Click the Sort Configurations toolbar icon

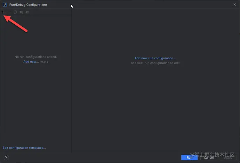(x=27, y=12)
